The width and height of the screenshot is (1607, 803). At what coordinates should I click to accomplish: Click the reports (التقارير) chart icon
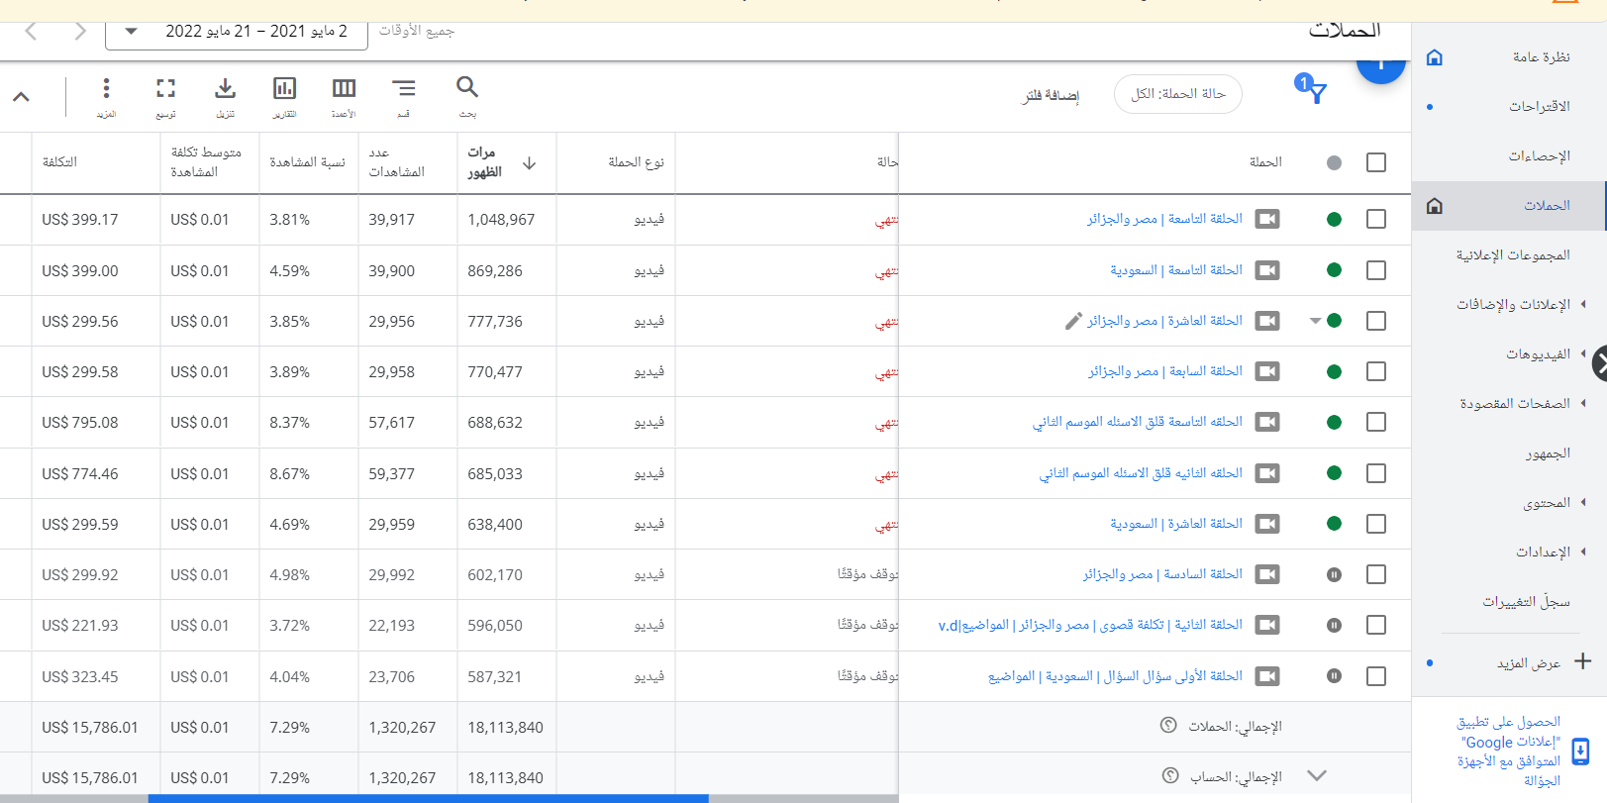click(x=284, y=89)
